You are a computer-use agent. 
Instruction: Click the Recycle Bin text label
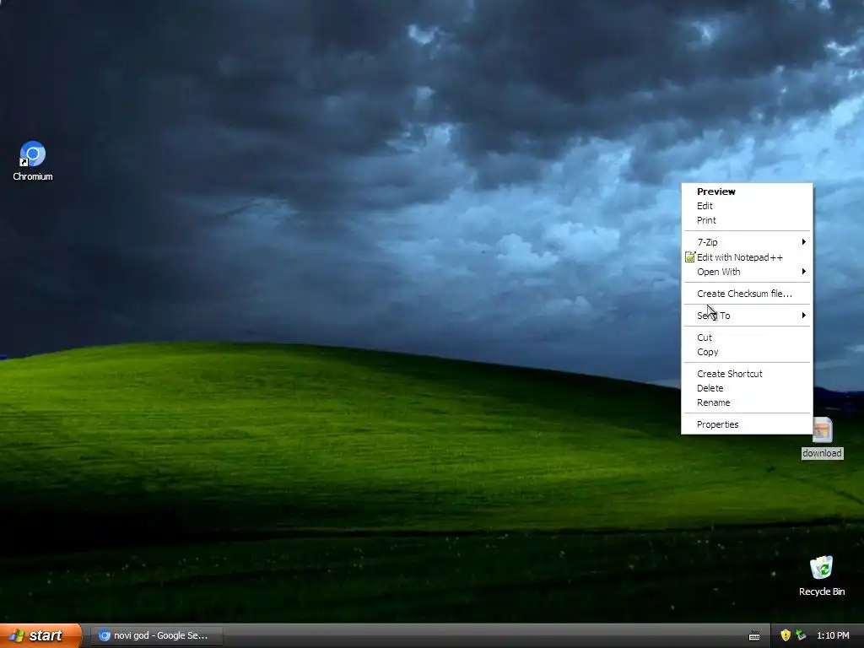(x=822, y=591)
